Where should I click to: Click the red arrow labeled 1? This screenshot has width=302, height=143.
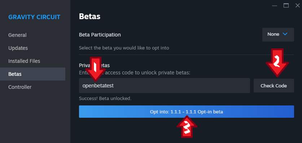95,69
